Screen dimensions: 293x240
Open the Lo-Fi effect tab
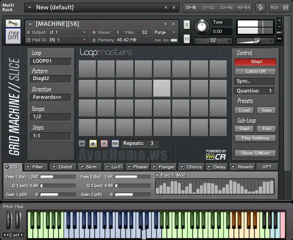pos(114,167)
